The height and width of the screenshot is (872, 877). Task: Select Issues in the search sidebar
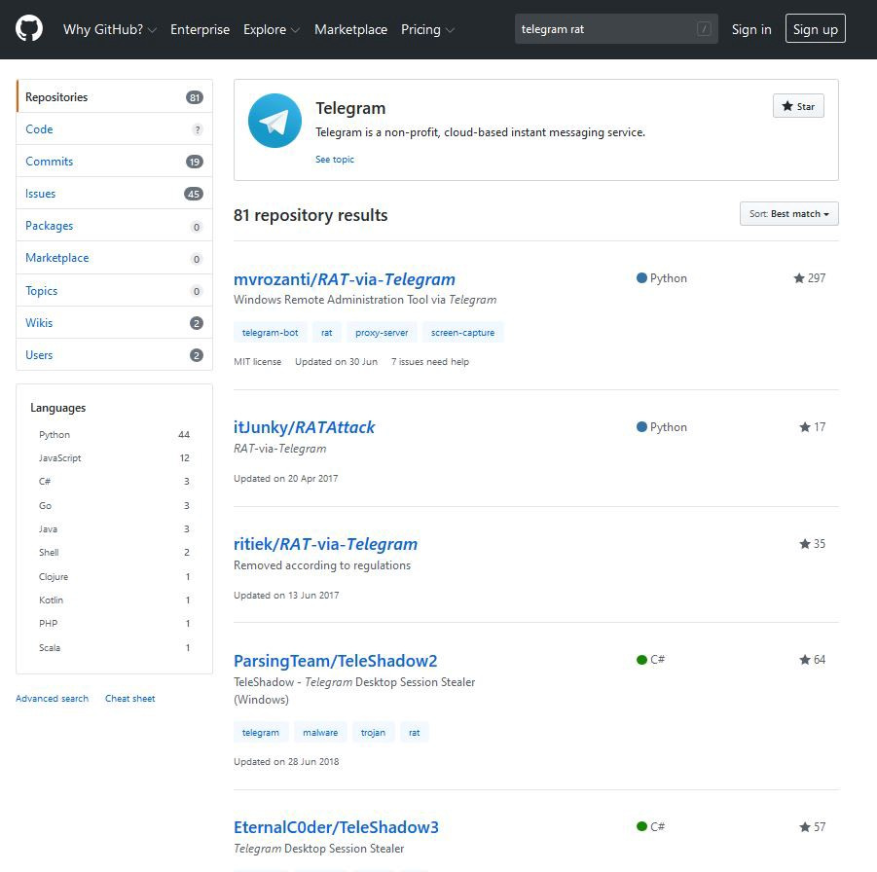point(41,194)
